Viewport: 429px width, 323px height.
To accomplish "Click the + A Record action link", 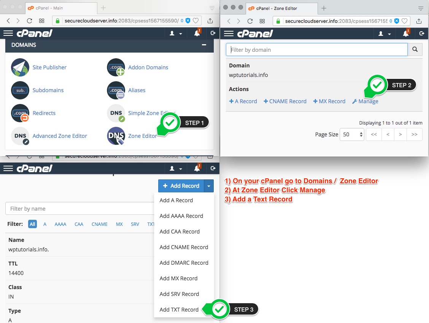I will point(243,101).
